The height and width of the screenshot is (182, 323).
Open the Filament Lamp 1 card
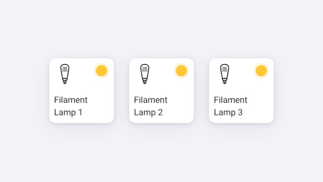tap(82, 91)
